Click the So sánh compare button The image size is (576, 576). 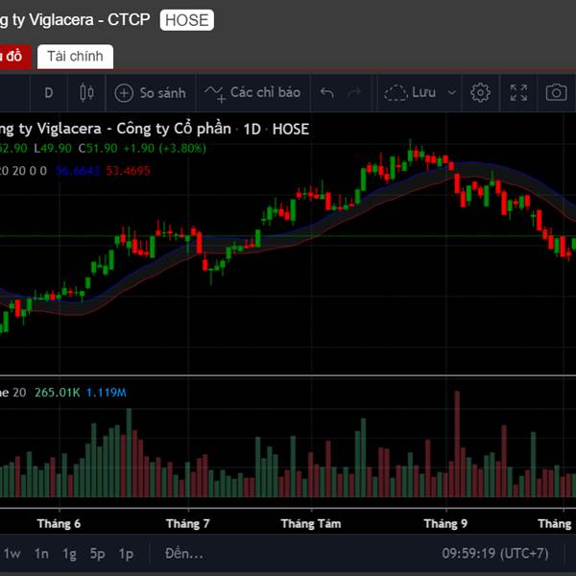[151, 93]
